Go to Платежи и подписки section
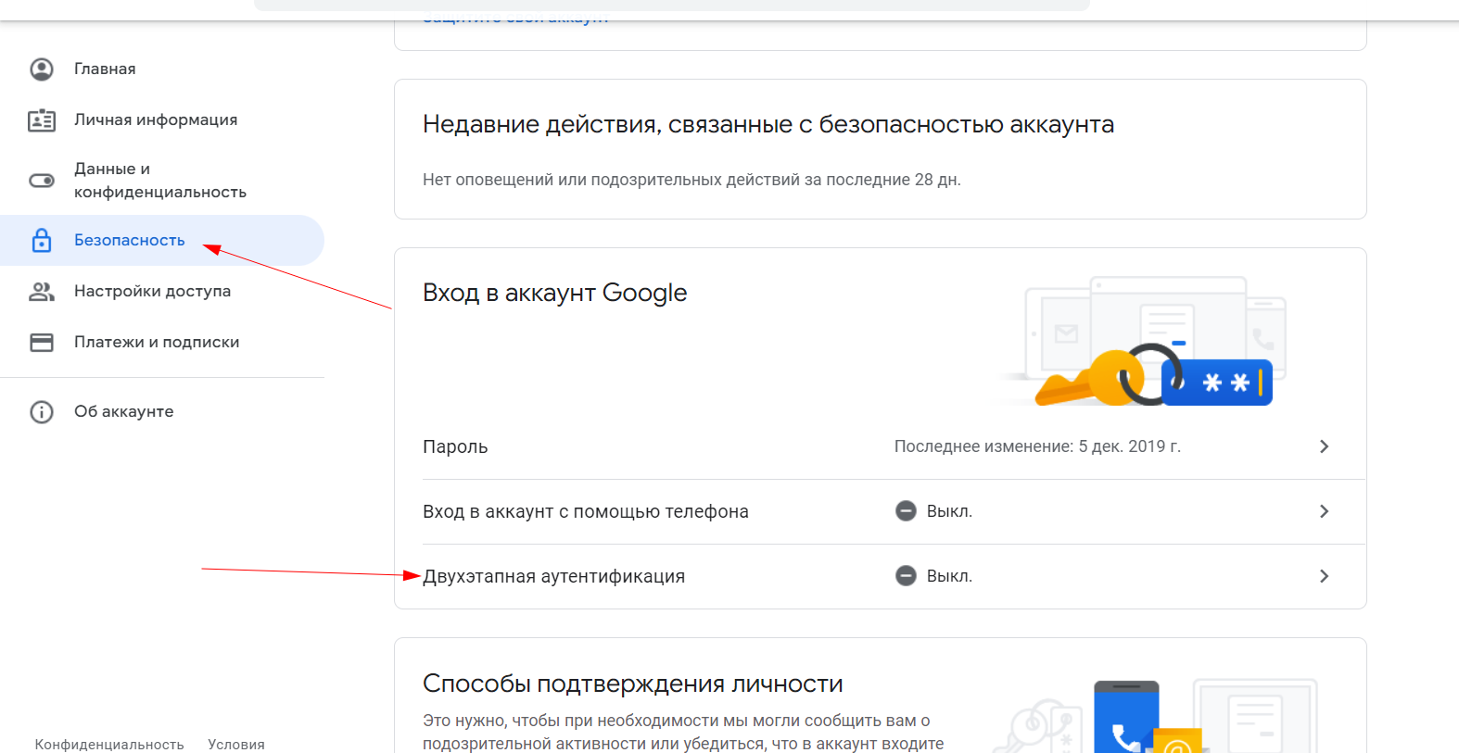Viewport: 1459px width, 753px height. coord(157,343)
